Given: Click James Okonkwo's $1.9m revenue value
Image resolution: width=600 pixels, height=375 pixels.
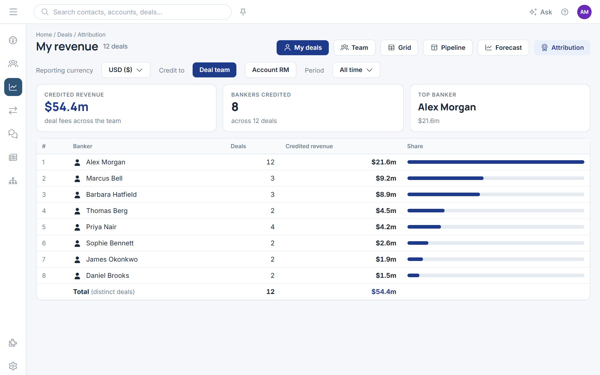Looking at the screenshot, I should pos(386,259).
